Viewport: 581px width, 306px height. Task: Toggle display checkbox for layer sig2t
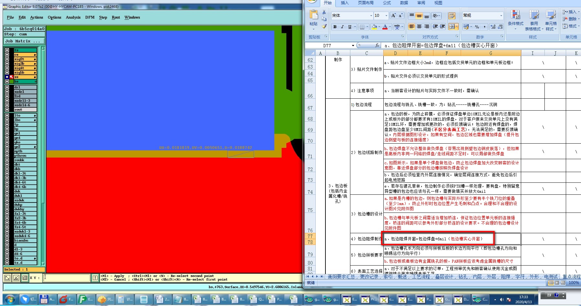[x=7, y=59]
